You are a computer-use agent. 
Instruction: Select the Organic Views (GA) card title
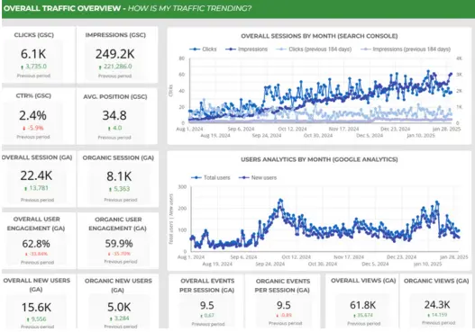tap(436, 281)
